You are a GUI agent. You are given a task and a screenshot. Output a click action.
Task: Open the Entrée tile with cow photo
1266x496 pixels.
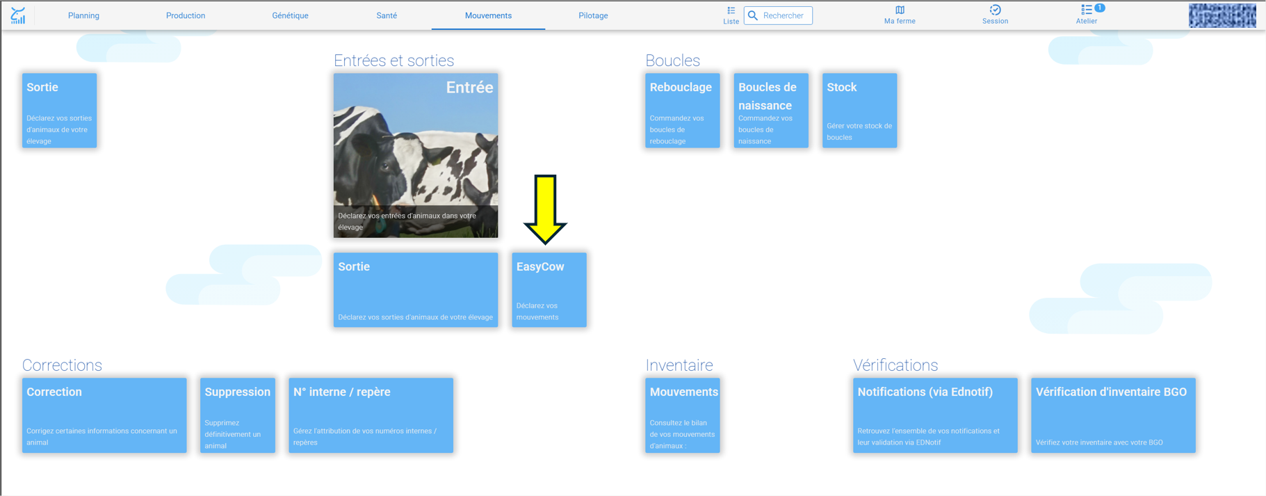[x=416, y=156]
